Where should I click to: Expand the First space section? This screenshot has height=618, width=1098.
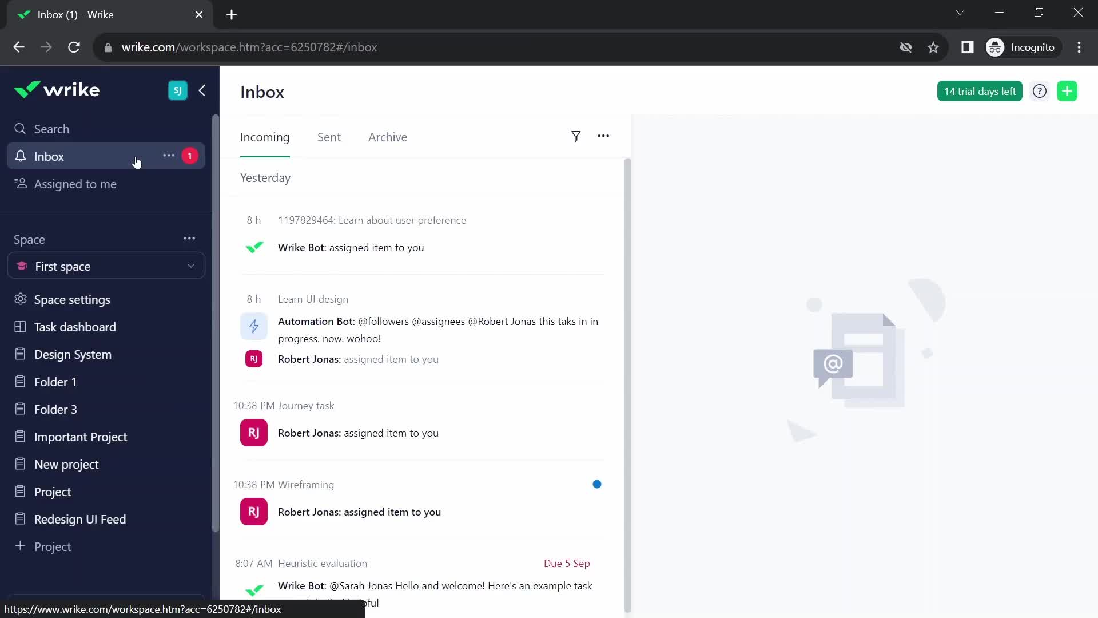tap(191, 266)
